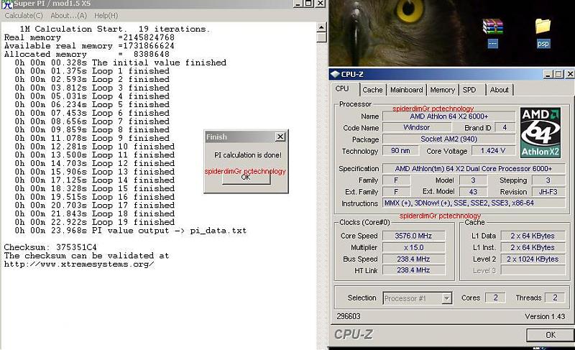Click the Ext. Model value 43
The height and width of the screenshot is (350, 575).
point(474,192)
